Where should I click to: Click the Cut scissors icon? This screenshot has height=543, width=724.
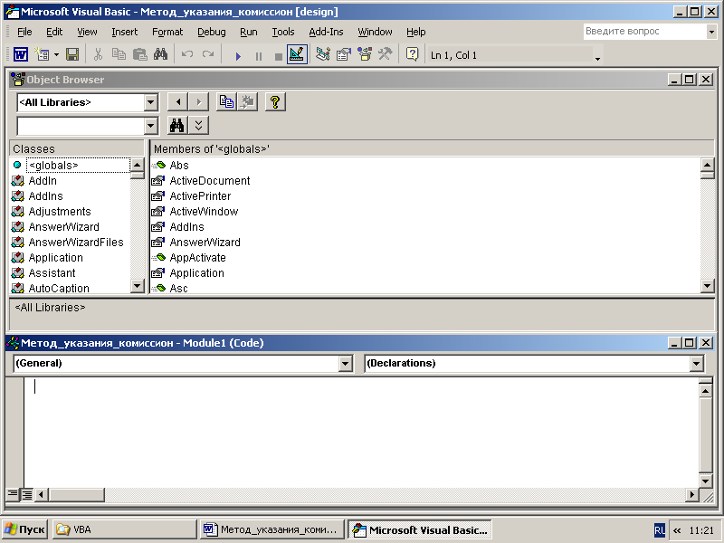tap(98, 55)
